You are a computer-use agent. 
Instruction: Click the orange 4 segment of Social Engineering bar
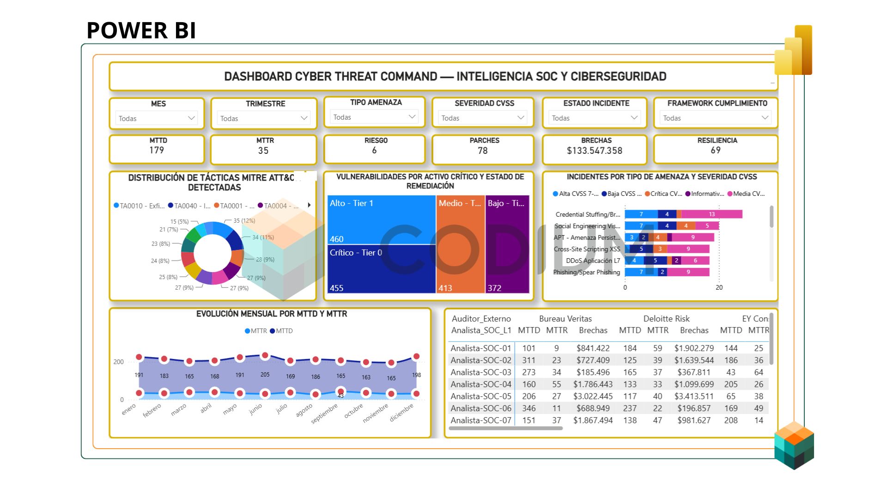click(x=686, y=225)
